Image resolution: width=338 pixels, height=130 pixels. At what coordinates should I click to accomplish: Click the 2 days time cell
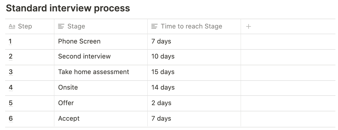pyautogui.click(x=194, y=103)
